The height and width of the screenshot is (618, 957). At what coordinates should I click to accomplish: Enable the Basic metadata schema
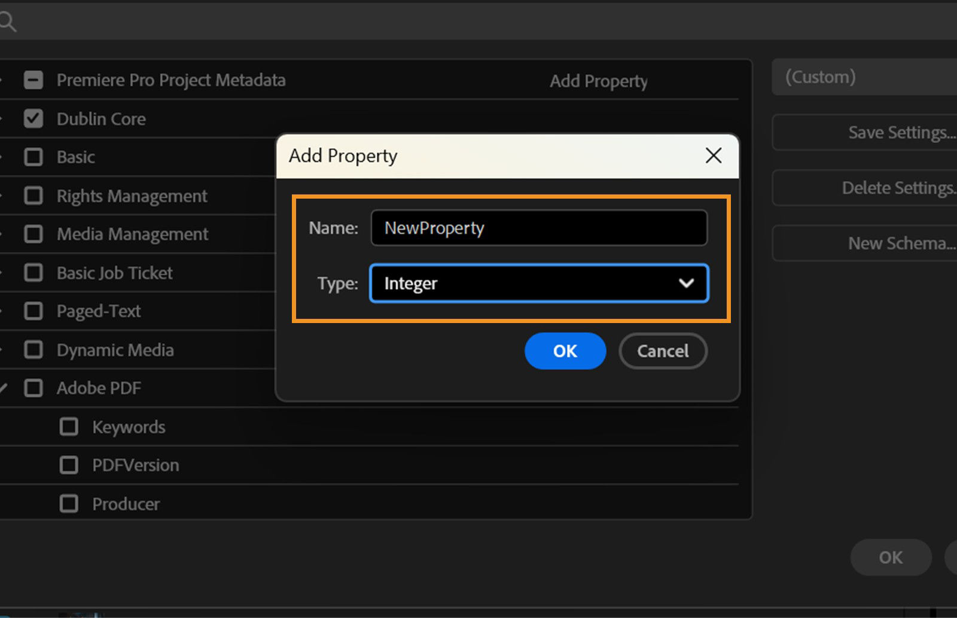[33, 157]
